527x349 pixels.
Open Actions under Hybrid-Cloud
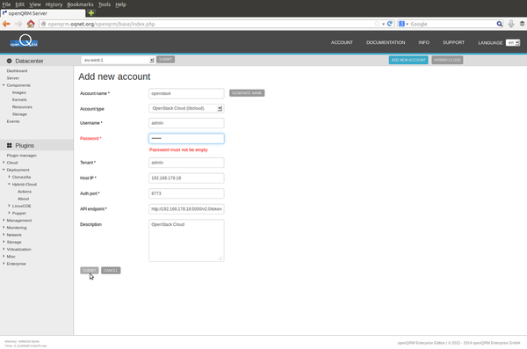click(25, 192)
